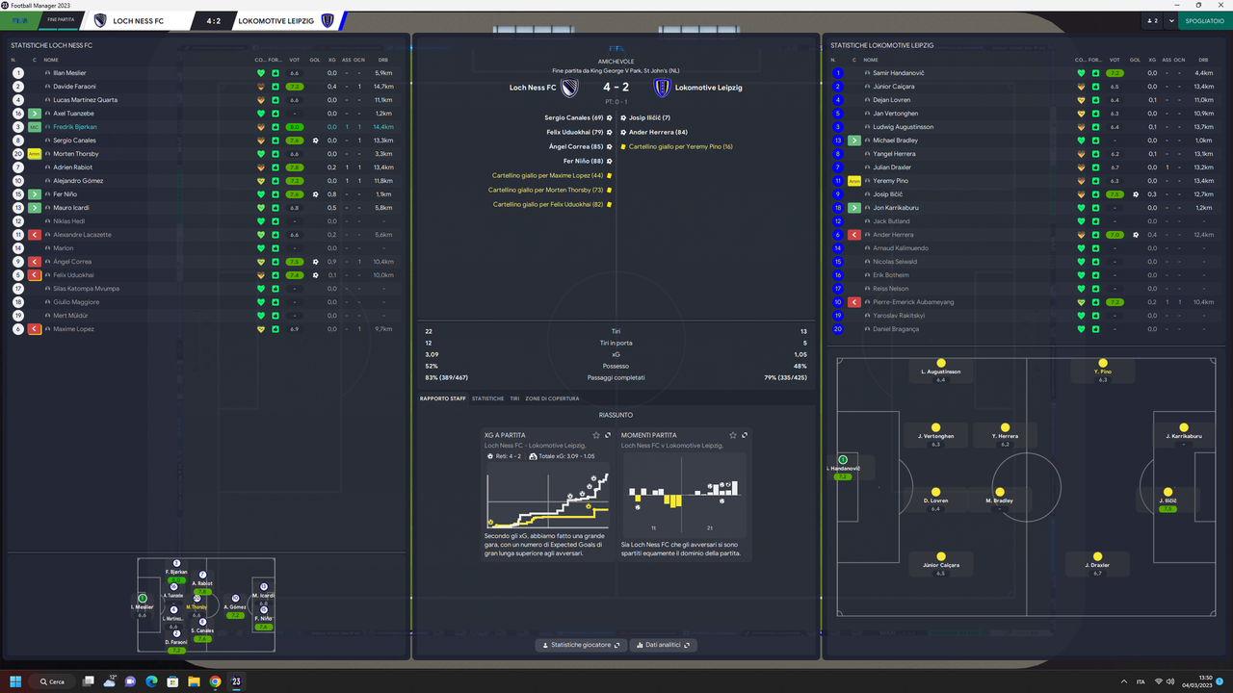Click the Windows taskbar search box
The width and height of the screenshot is (1233, 693).
click(x=51, y=681)
